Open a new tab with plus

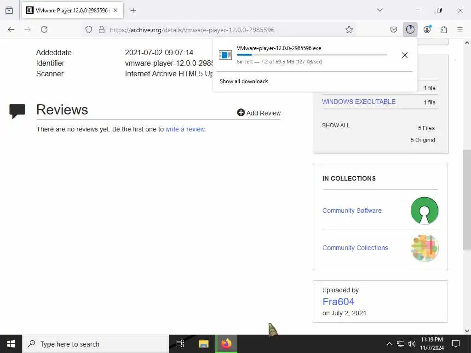133,11
